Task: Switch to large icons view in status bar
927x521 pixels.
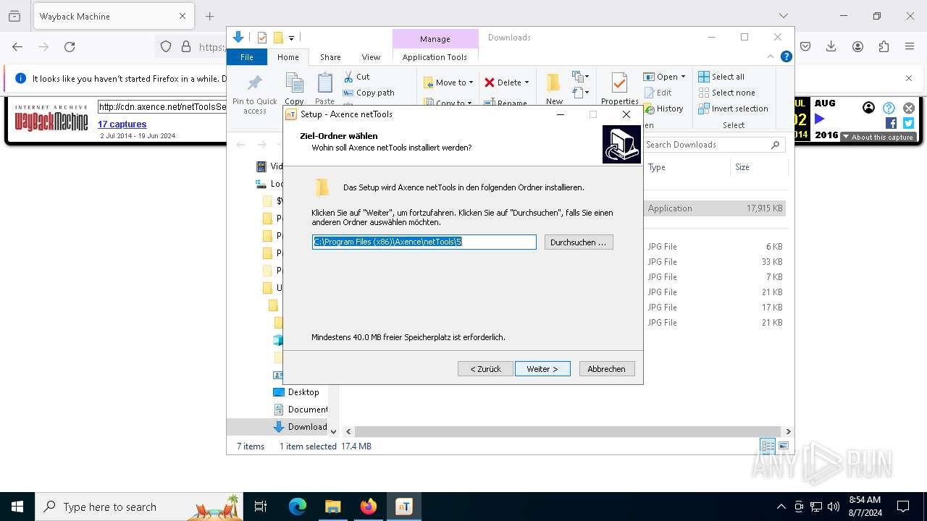Action: coord(783,446)
